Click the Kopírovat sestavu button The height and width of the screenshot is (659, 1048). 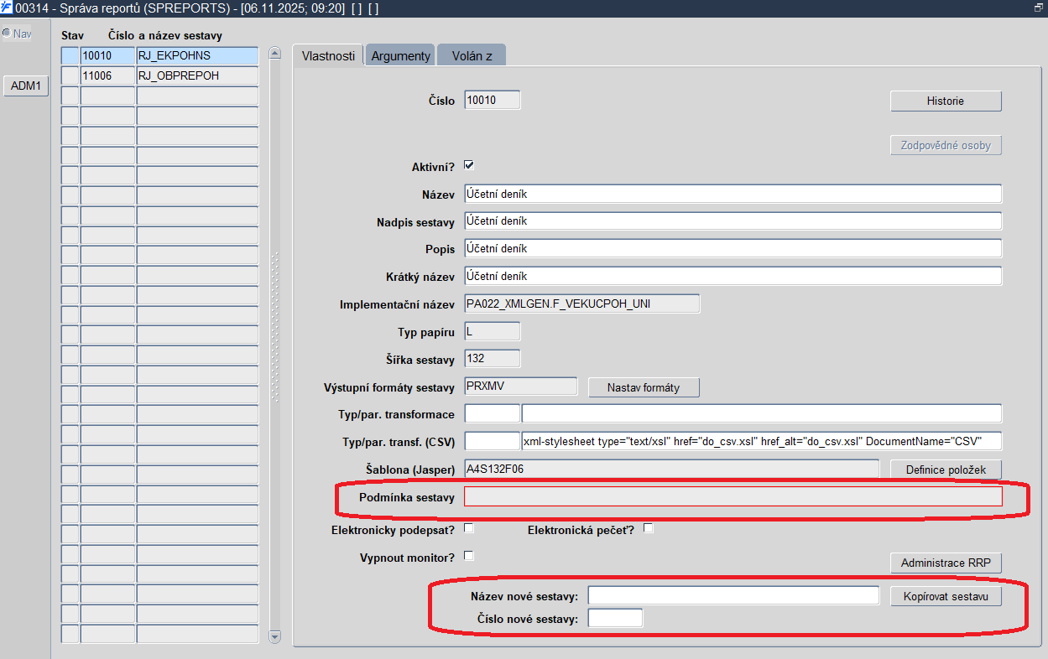point(946,597)
